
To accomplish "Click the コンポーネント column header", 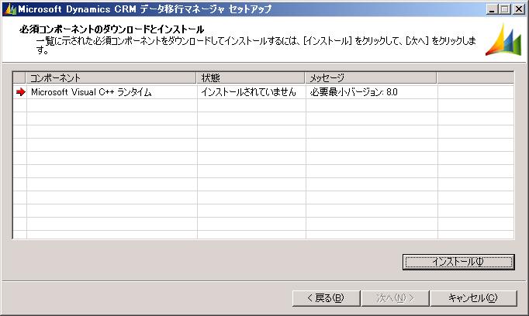I will 112,78.
